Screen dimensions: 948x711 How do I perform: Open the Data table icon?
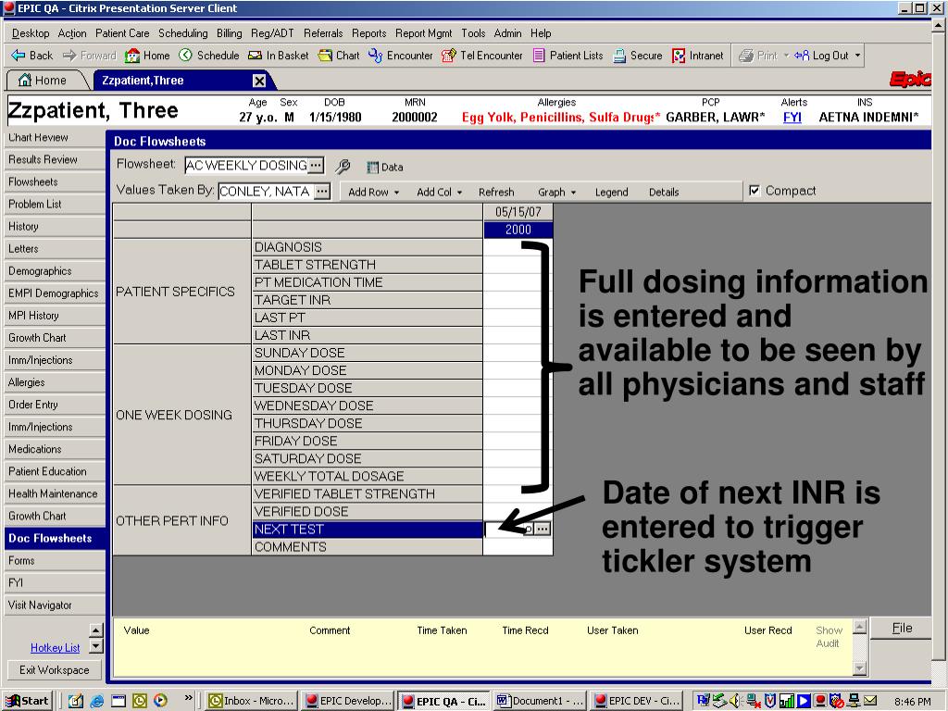tap(372, 168)
